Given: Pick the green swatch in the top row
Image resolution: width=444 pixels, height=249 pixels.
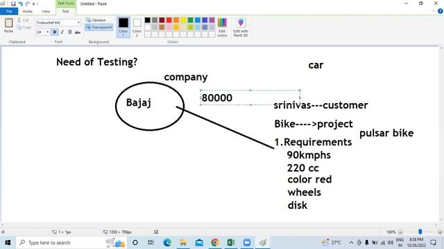Looking at the screenshot, I should pos(190,20).
